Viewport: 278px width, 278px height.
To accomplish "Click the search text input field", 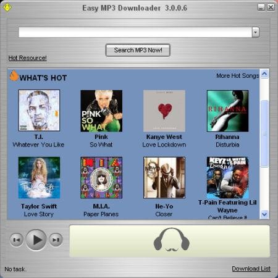I will [x=135, y=32].
